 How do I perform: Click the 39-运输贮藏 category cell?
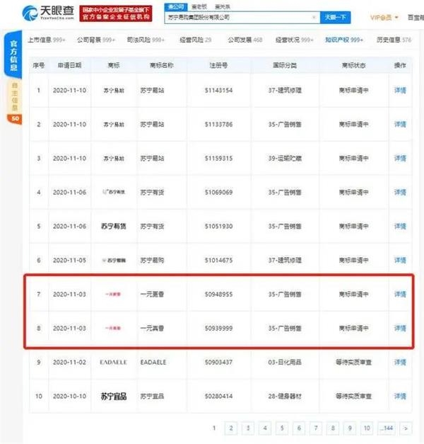[x=285, y=159]
